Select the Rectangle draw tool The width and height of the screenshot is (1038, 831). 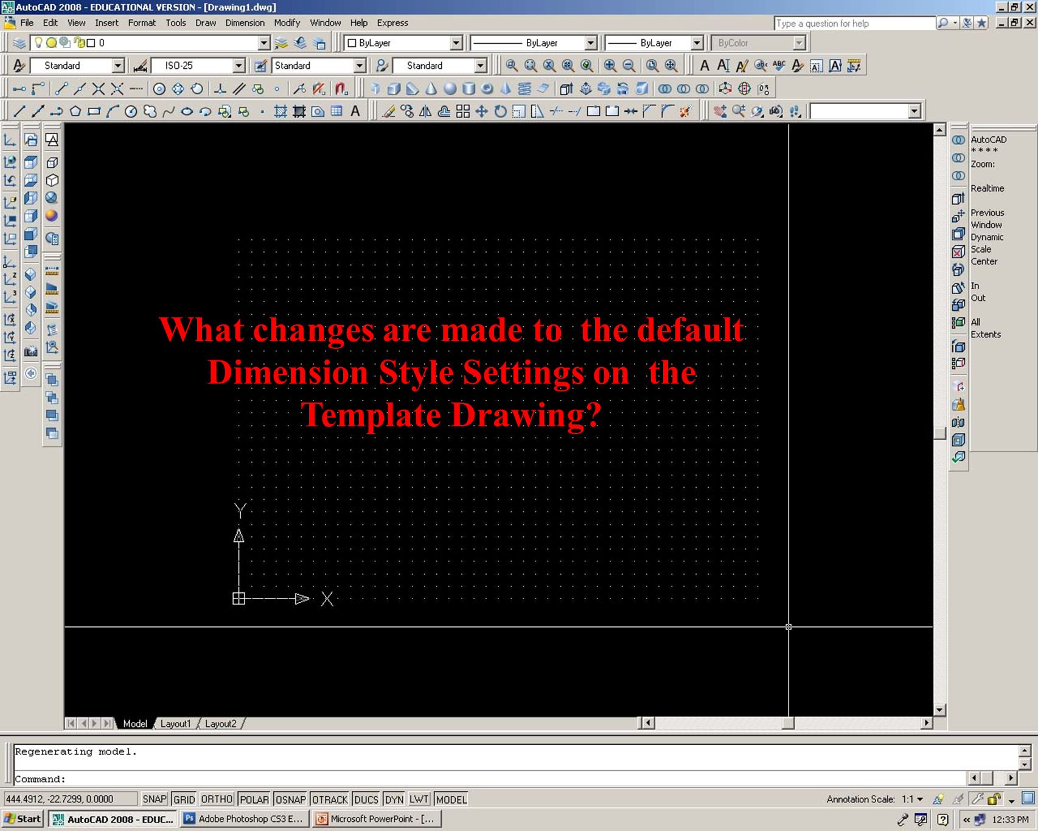click(x=94, y=111)
